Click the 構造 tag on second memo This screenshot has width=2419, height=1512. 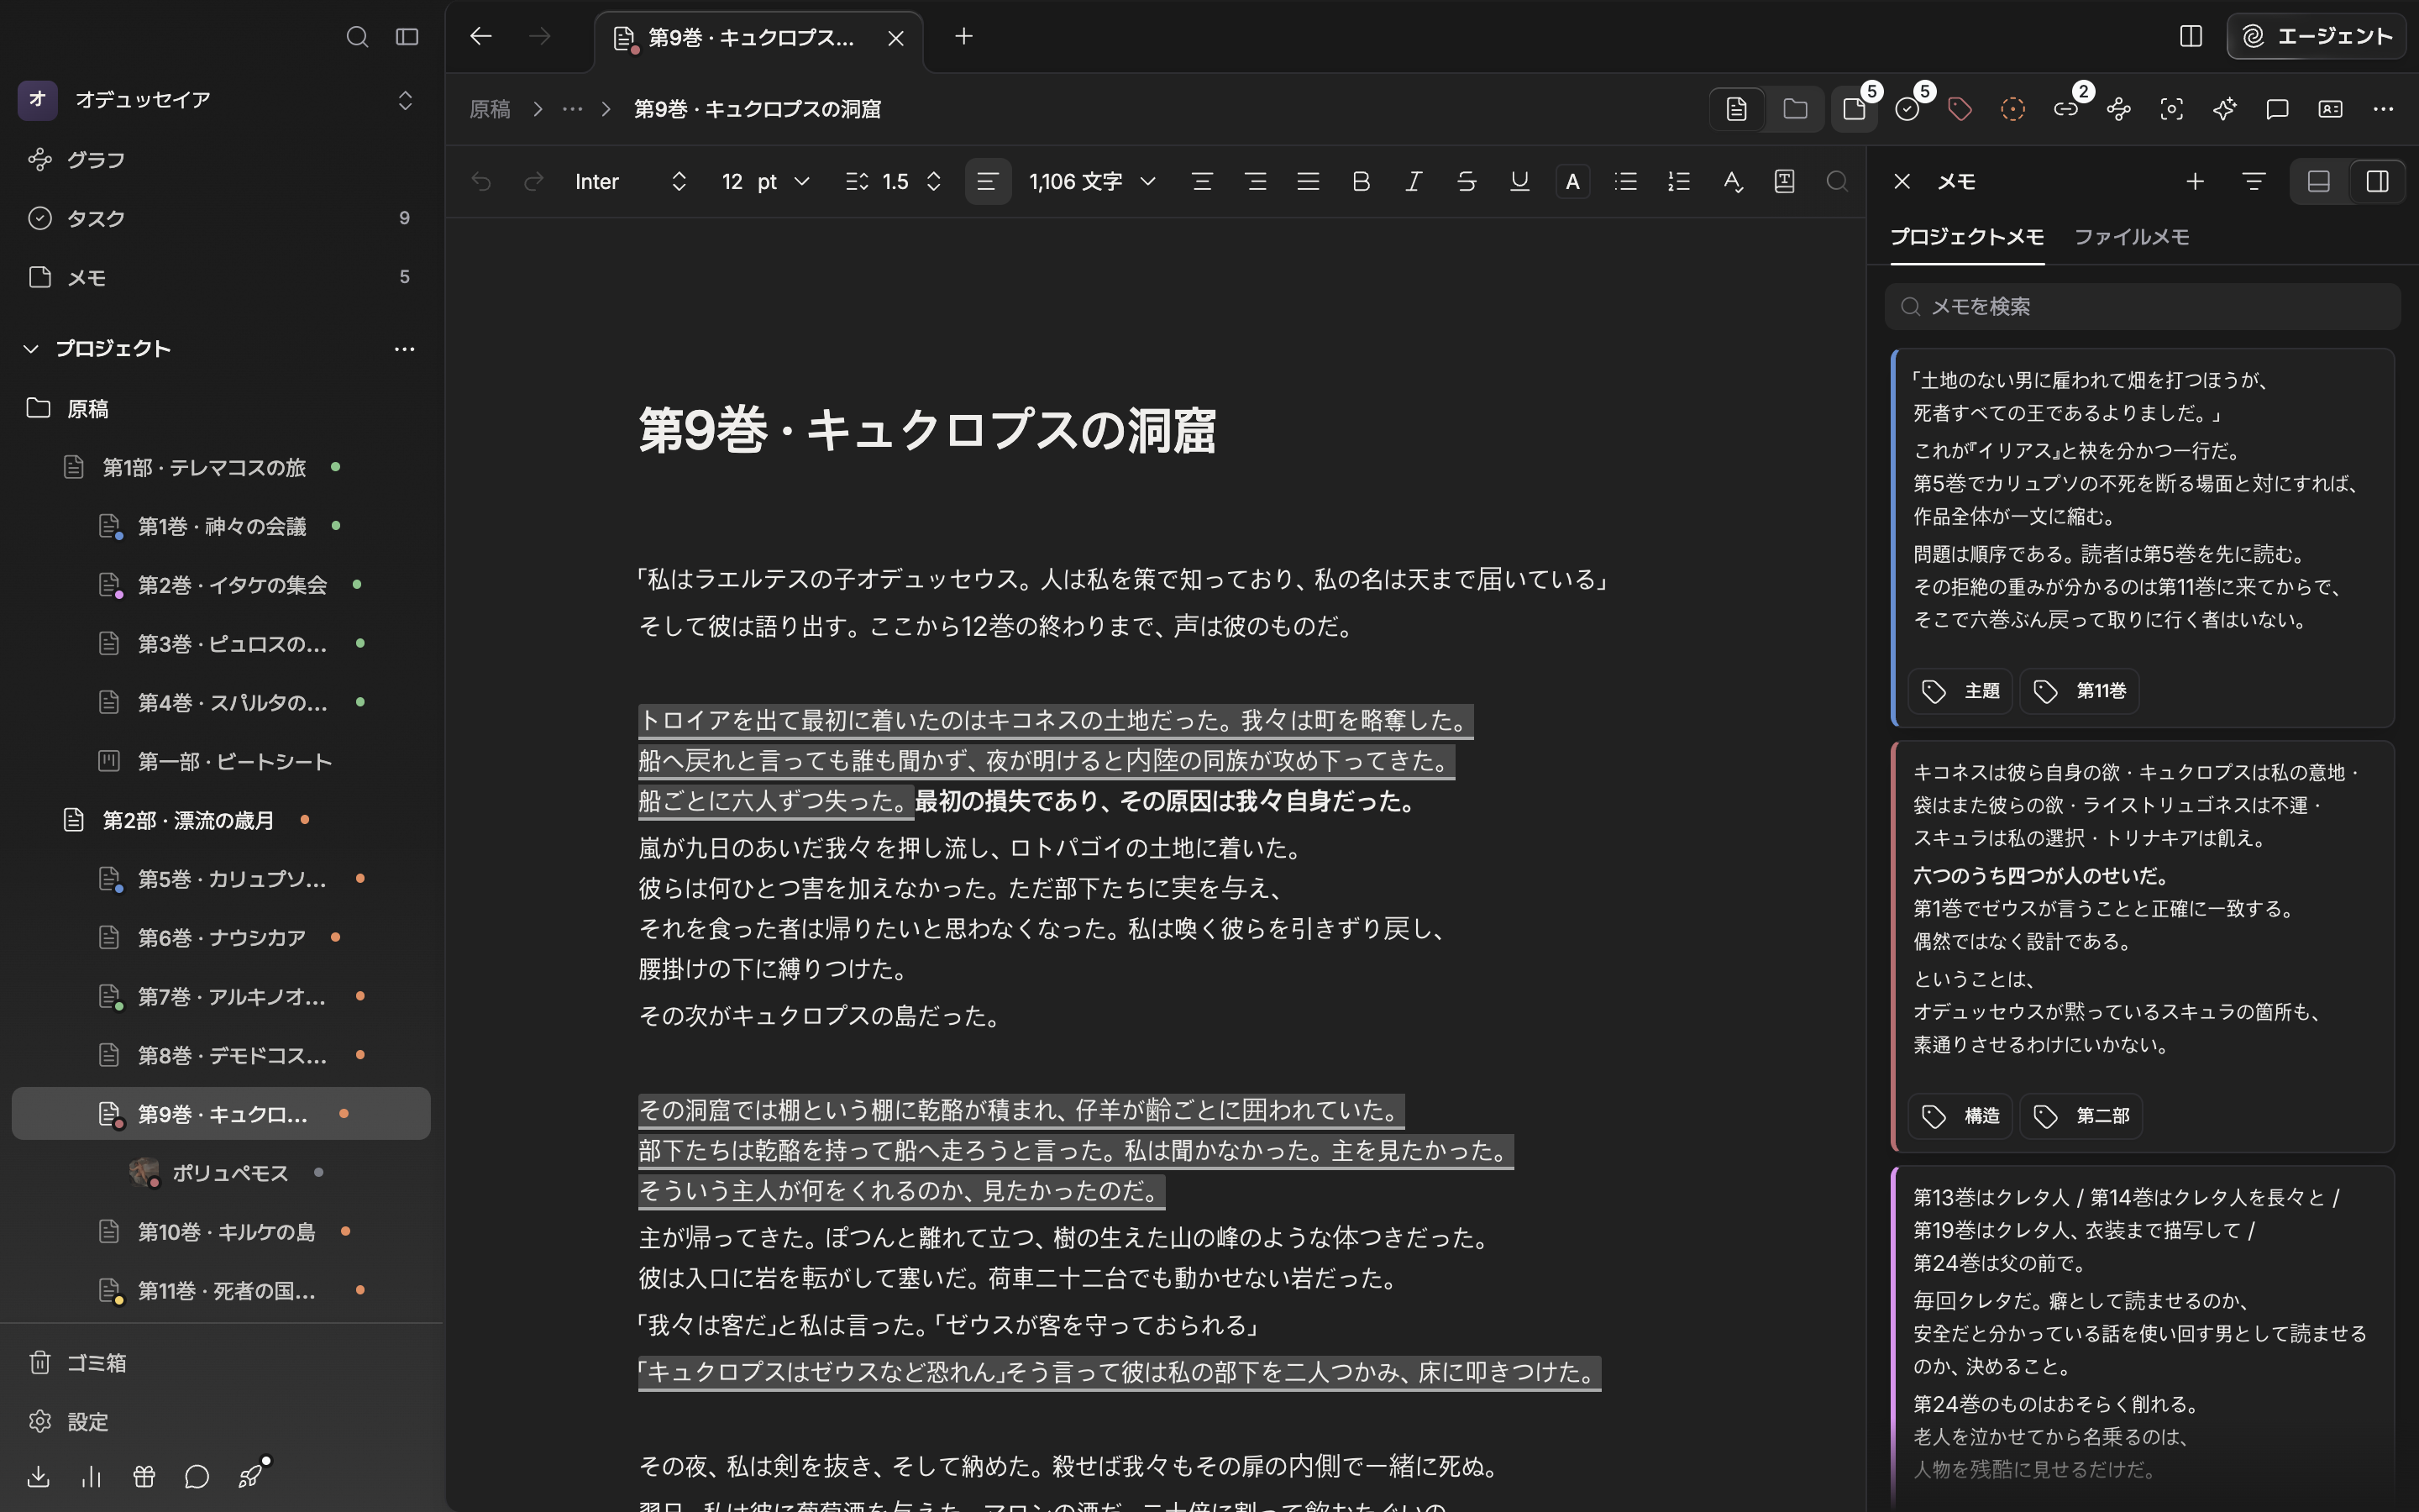1960,1116
